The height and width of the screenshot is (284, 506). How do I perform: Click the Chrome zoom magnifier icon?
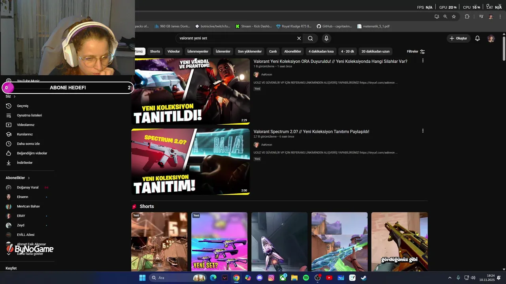(x=445, y=17)
